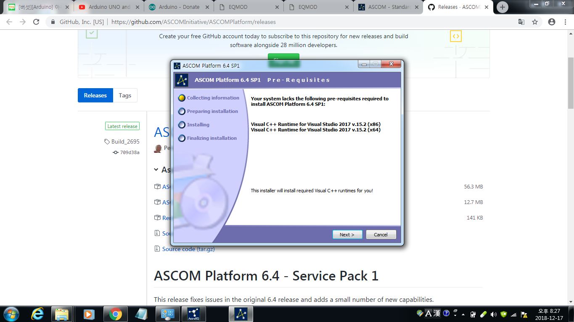The image size is (574, 322).
Task: Click the release author's avatar
Action: click(x=158, y=148)
